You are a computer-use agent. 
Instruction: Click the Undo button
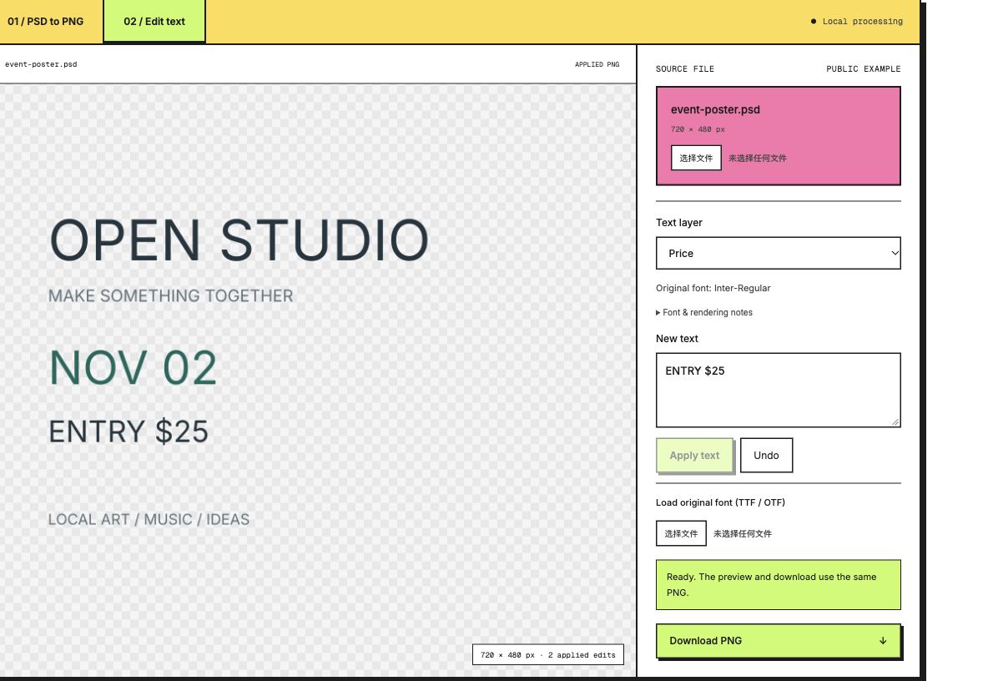[766, 456]
